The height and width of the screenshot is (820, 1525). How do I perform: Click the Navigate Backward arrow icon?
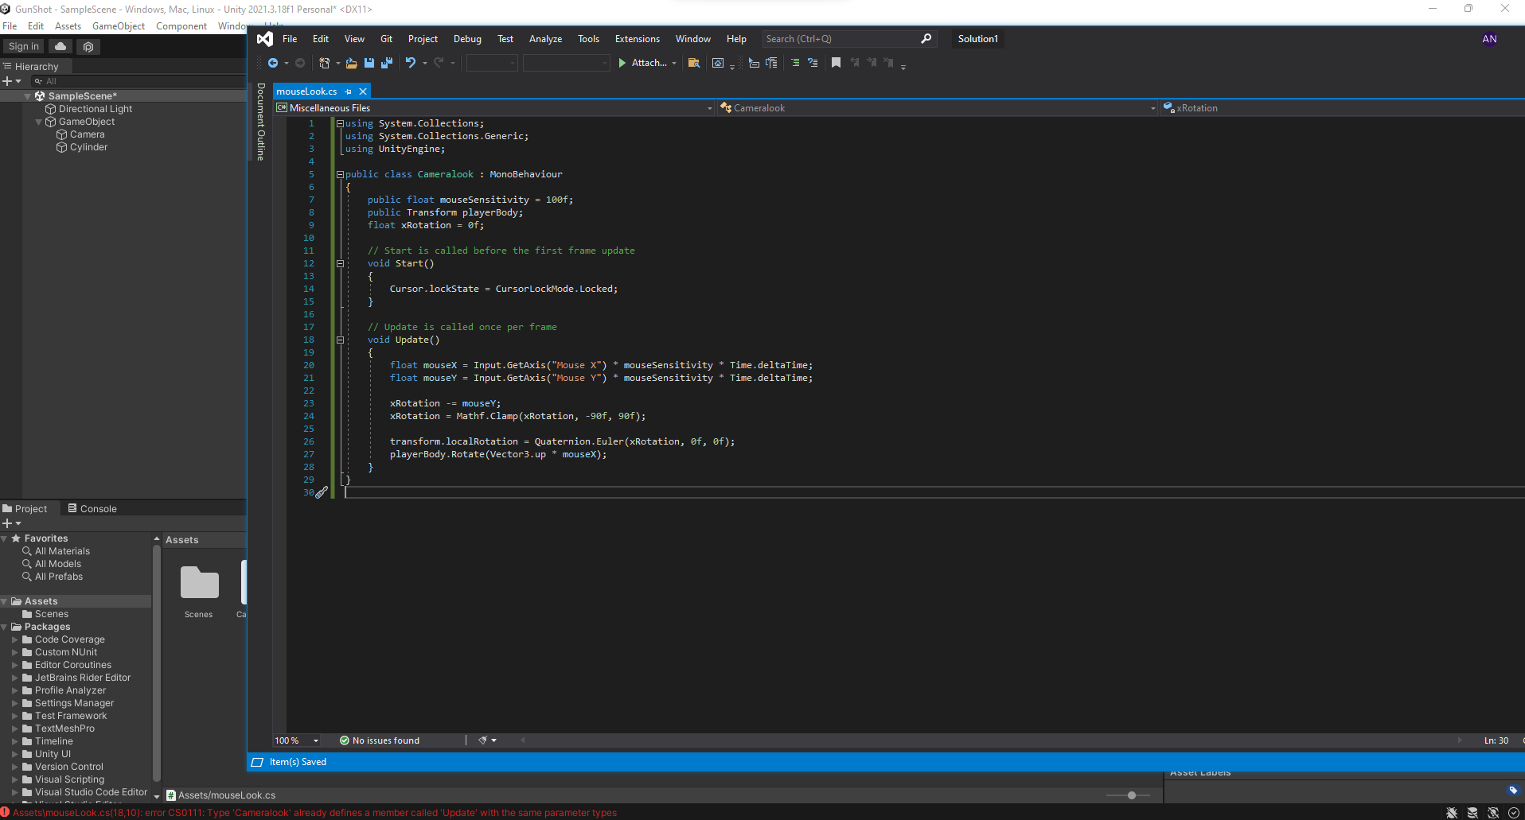(x=273, y=63)
